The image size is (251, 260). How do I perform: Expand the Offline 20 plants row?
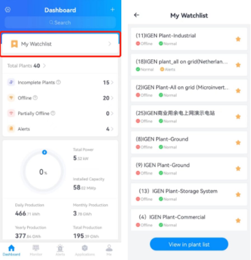click(x=60, y=98)
